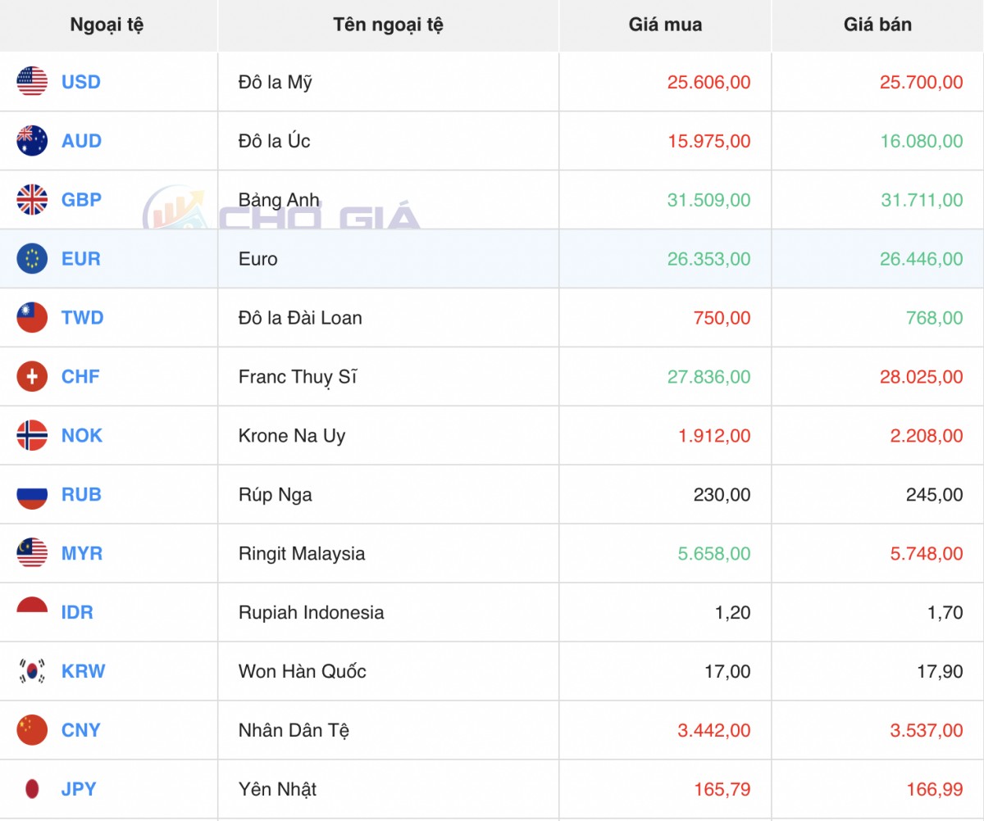This screenshot has width=984, height=821.
Task: Open the USD currency link
Action: 81,82
